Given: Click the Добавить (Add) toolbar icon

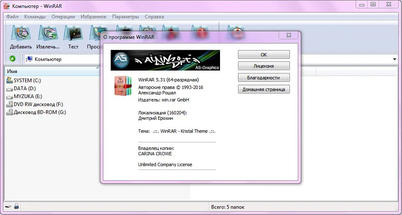Looking at the screenshot, I should tap(21, 33).
